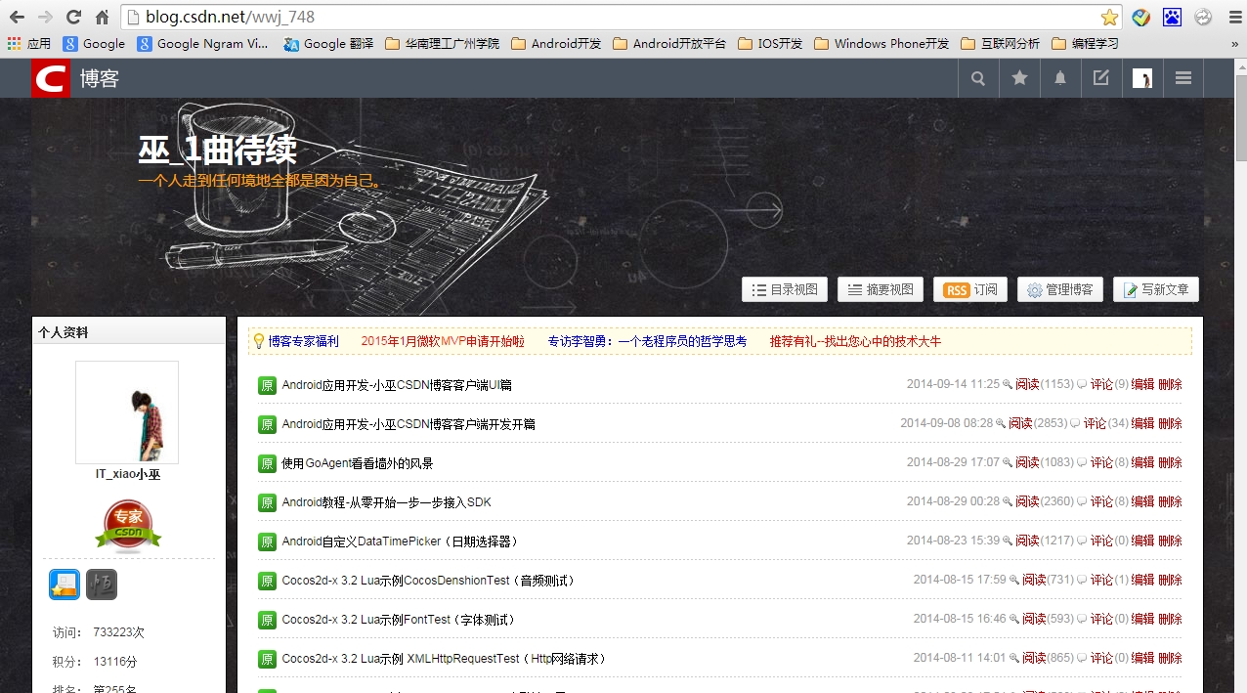Open the 应用 apps bookmark
1247x693 pixels.
[x=28, y=44]
